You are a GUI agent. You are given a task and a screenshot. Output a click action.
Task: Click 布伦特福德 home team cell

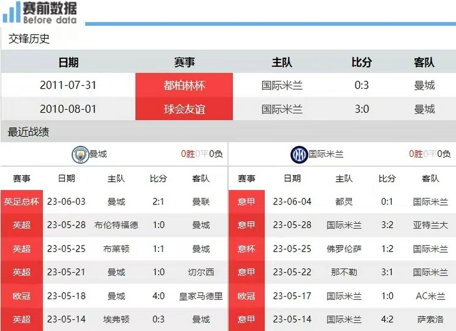[116, 225]
